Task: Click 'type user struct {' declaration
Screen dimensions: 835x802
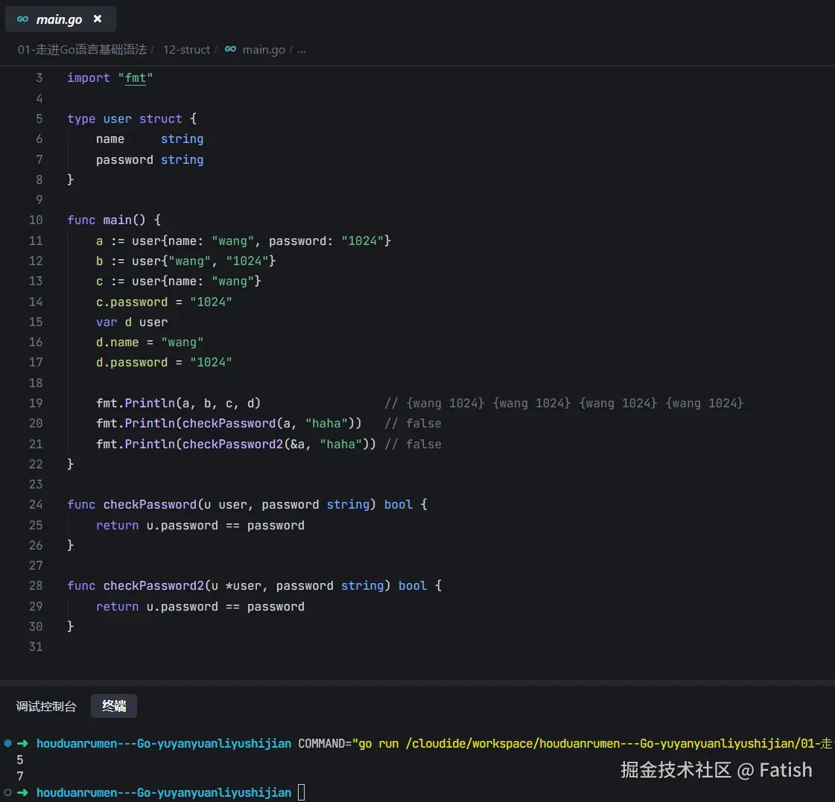Action: pos(132,118)
